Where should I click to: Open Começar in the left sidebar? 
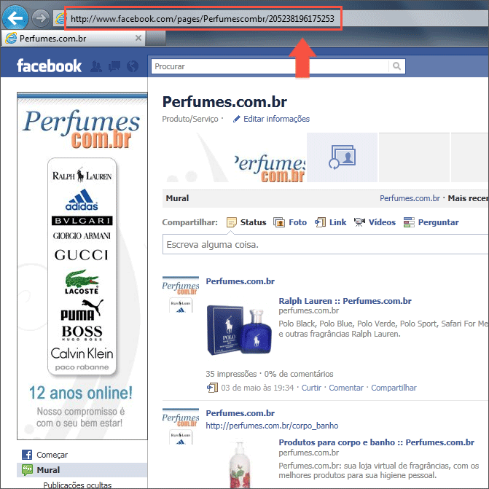(52, 455)
